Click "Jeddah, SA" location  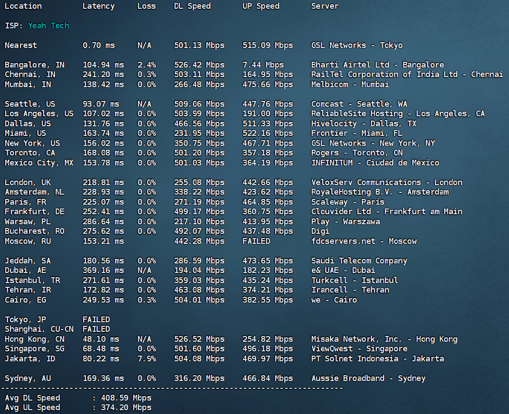click(x=27, y=260)
